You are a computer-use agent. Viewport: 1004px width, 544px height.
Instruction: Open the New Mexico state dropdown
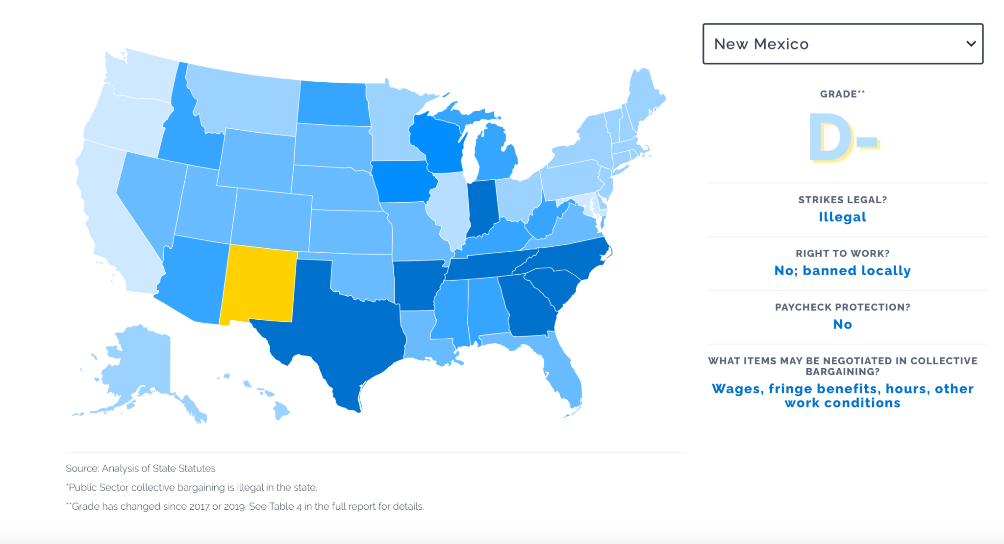(842, 44)
